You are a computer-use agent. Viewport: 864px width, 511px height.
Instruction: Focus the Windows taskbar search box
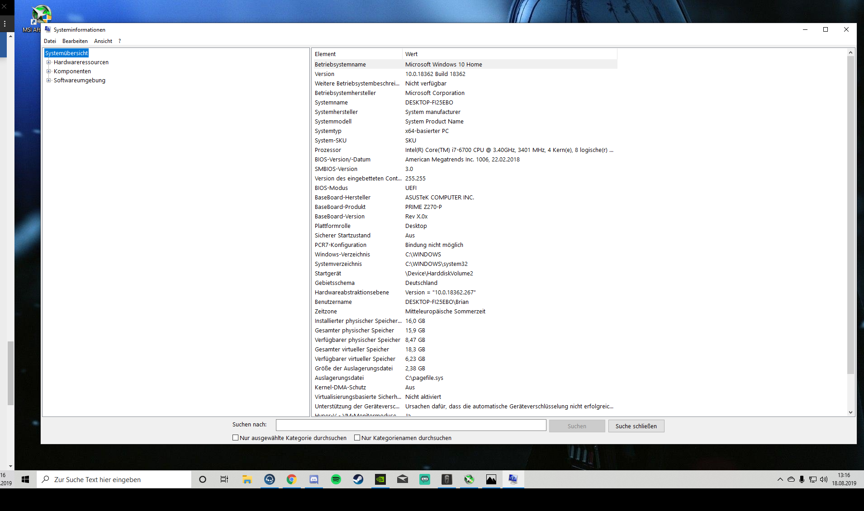114,479
